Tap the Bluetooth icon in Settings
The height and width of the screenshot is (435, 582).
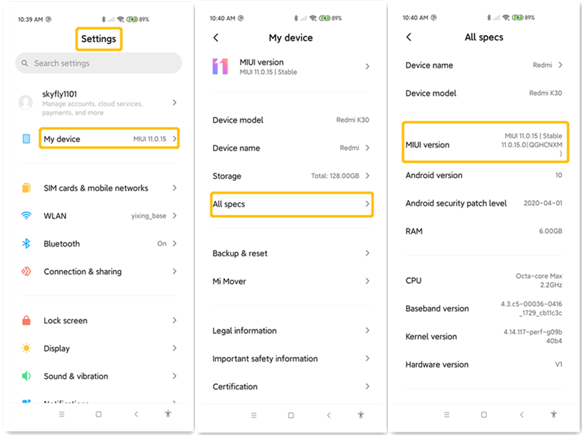pyautogui.click(x=27, y=244)
